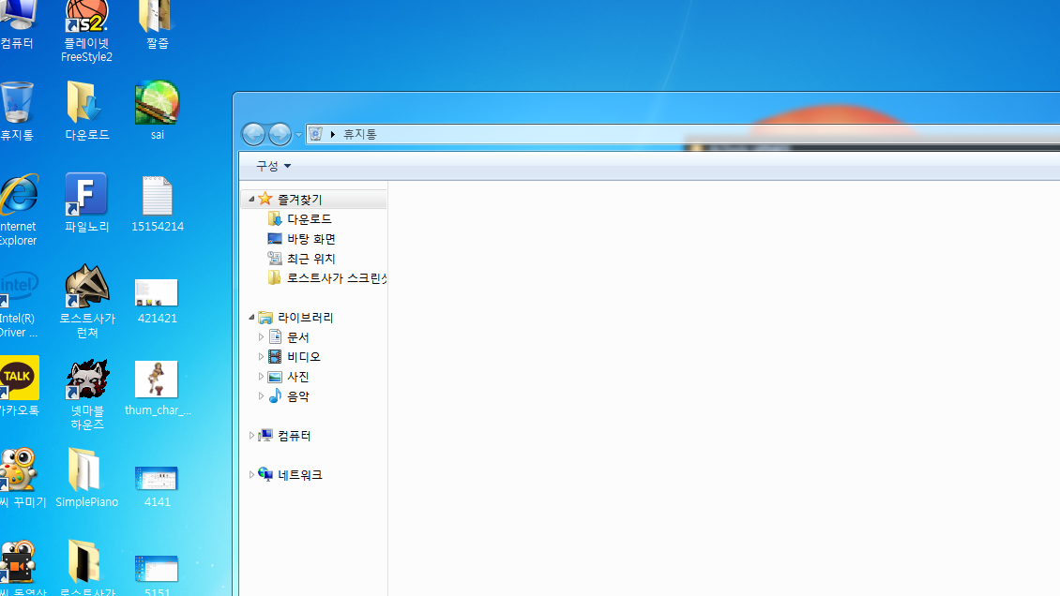
Task: Select the 휴지통 recycle bin desktop icon
Action: pos(17,112)
